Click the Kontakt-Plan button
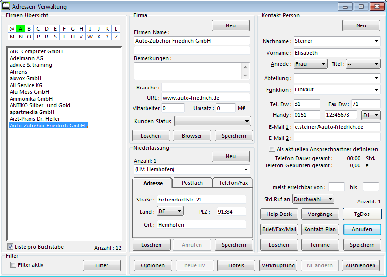The width and height of the screenshot is (387, 277). (320, 229)
